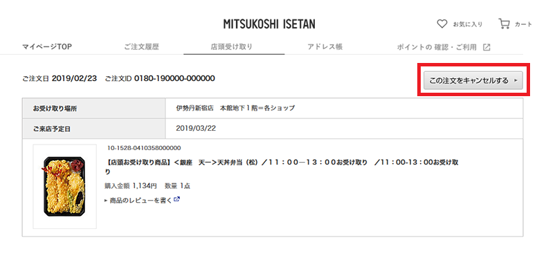Click お気に入り text link
537x256 pixels.
[468, 25]
